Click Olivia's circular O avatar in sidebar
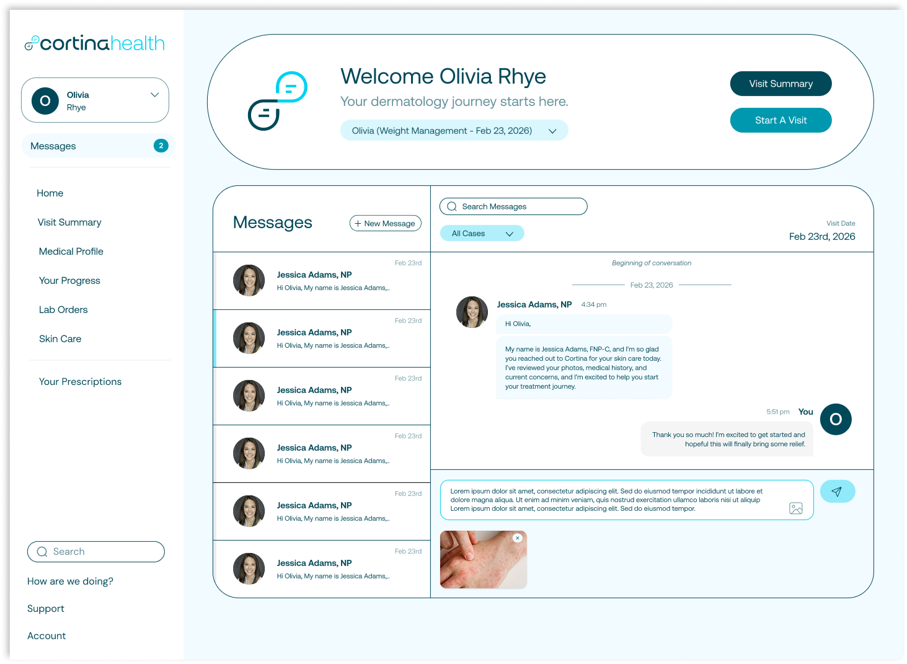Image resolution: width=907 pixels, height=664 pixels. point(45,100)
